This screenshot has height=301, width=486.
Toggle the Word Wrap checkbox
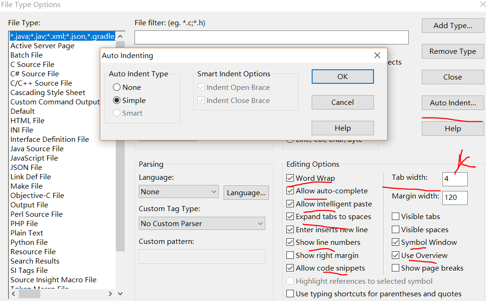coord(291,178)
